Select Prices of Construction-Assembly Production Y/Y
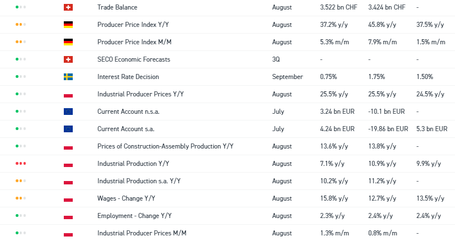This screenshot has height=241, width=455. pos(165,146)
